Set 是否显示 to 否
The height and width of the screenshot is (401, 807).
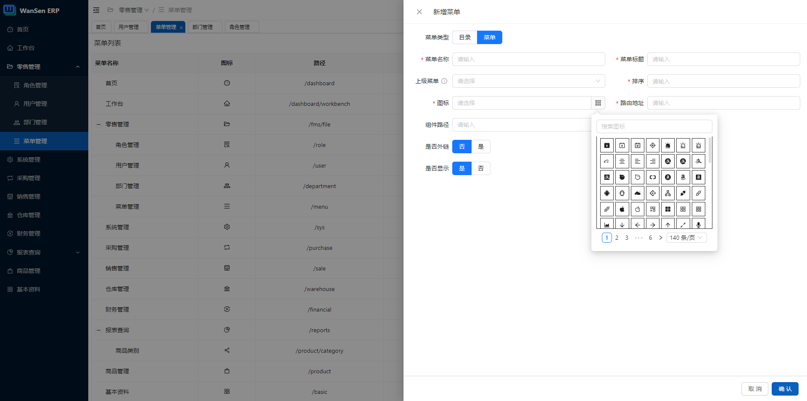pyautogui.click(x=481, y=168)
